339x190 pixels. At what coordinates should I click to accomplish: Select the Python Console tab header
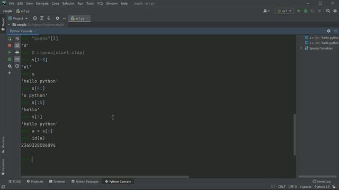coord(21,31)
